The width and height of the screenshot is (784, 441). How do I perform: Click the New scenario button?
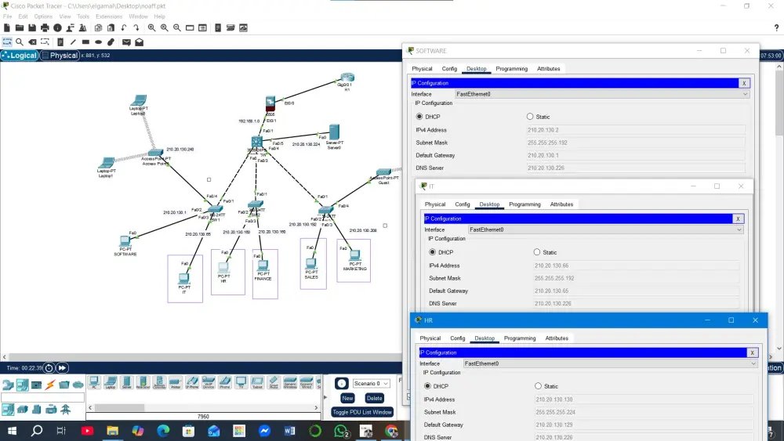pos(347,398)
